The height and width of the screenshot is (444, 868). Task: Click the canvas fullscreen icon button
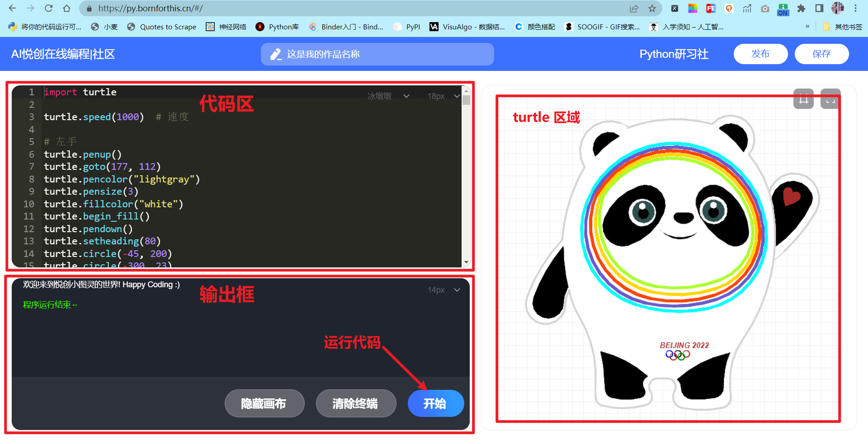click(830, 99)
